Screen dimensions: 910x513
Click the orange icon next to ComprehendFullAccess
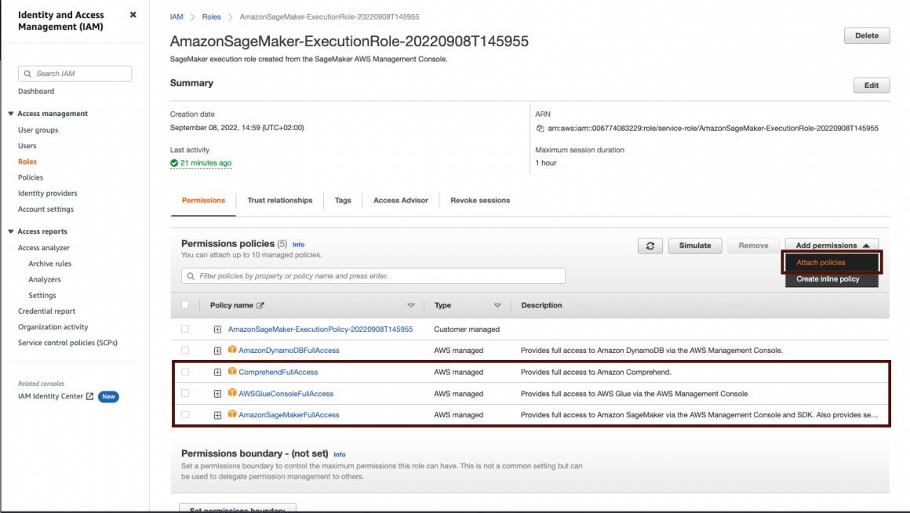coord(232,372)
